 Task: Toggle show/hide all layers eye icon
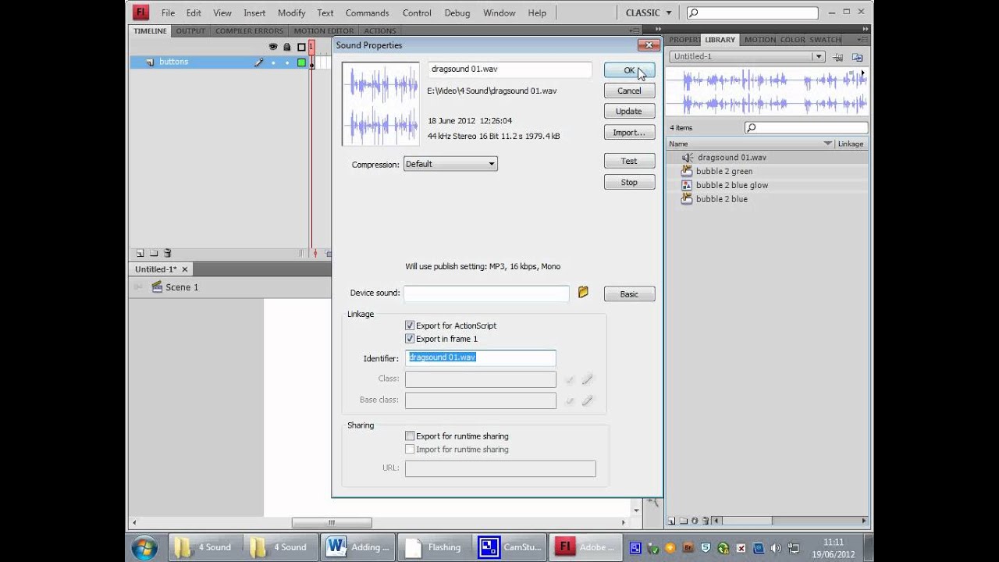point(273,47)
